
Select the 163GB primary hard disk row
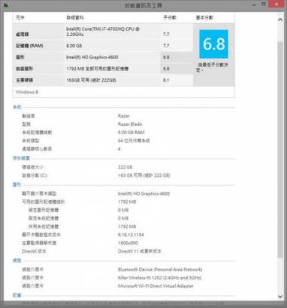103,80
